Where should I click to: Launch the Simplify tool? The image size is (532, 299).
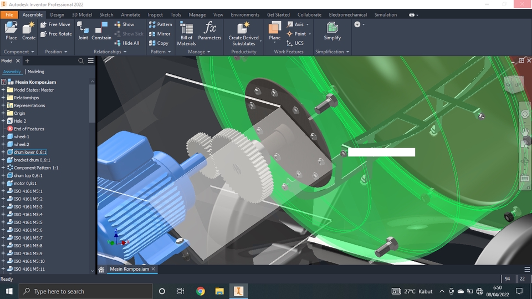(332, 31)
